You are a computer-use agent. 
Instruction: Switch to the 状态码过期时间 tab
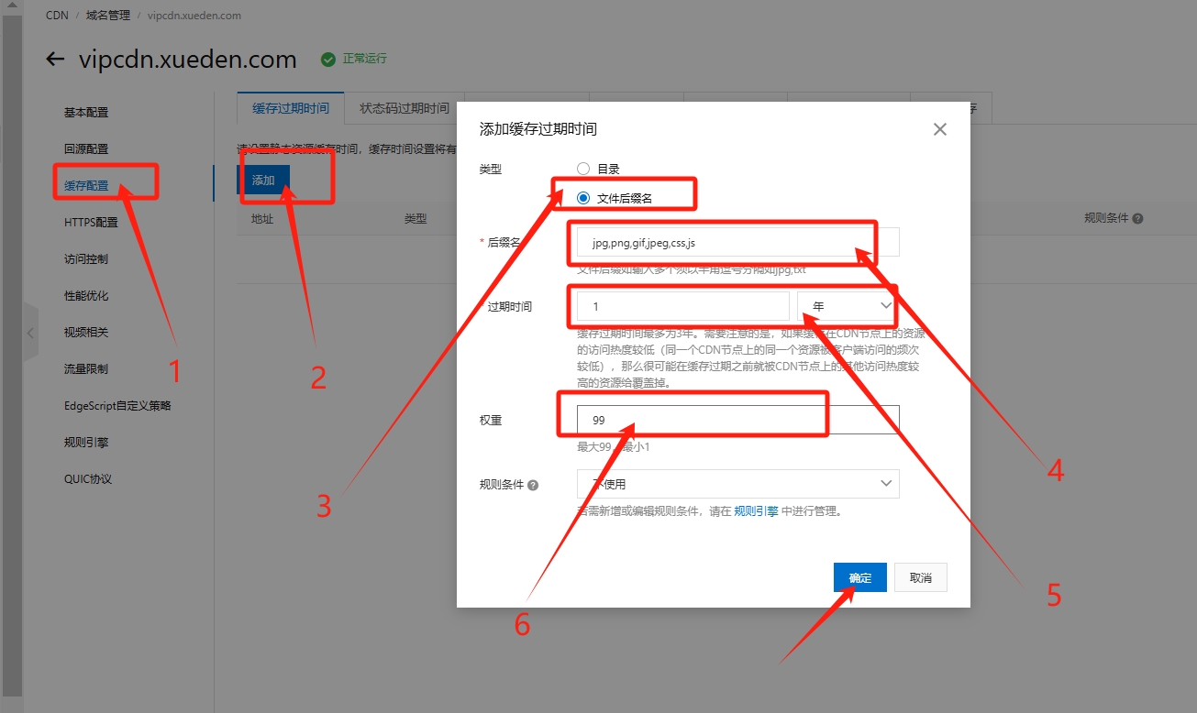[x=404, y=108]
